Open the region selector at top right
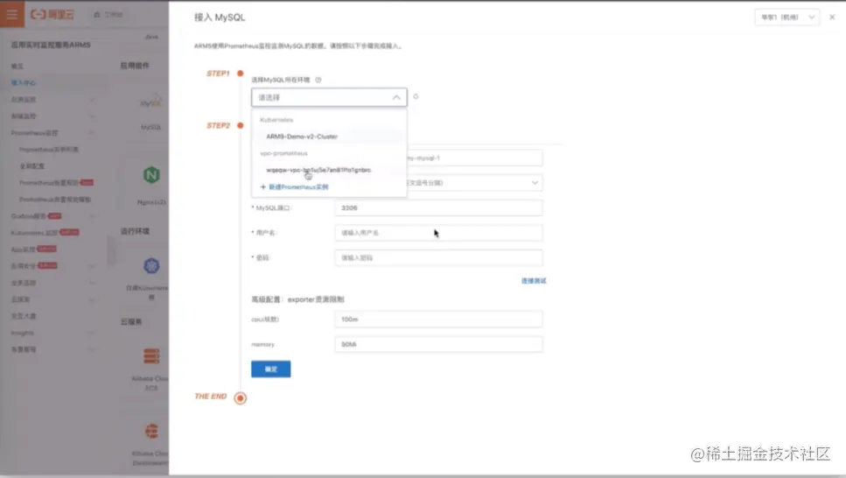This screenshot has width=846, height=478. 787,18
